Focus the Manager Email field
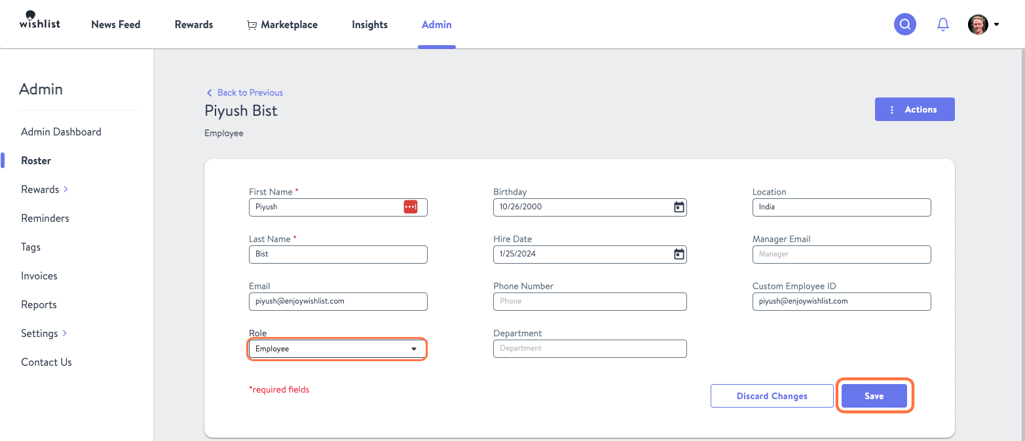This screenshot has width=1025, height=441. tap(842, 255)
